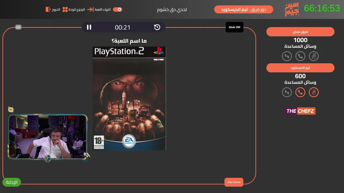Click فريق عبسي score 1000
344x193 pixels.
[x=300, y=40]
